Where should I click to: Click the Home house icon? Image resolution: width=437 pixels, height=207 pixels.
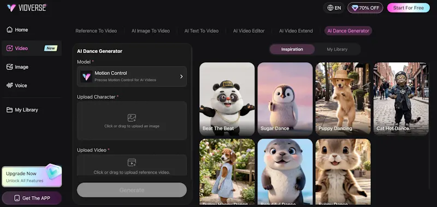click(x=9, y=29)
